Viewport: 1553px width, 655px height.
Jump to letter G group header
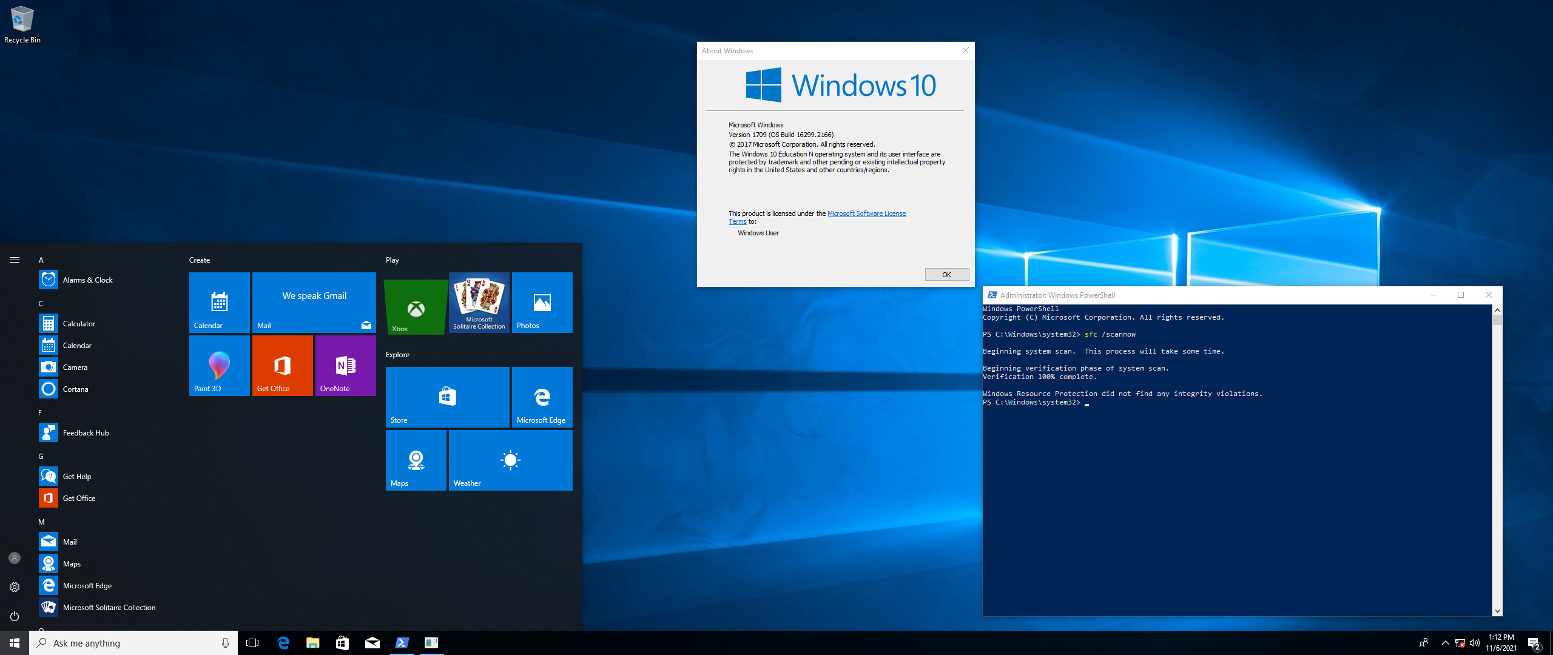coord(41,456)
